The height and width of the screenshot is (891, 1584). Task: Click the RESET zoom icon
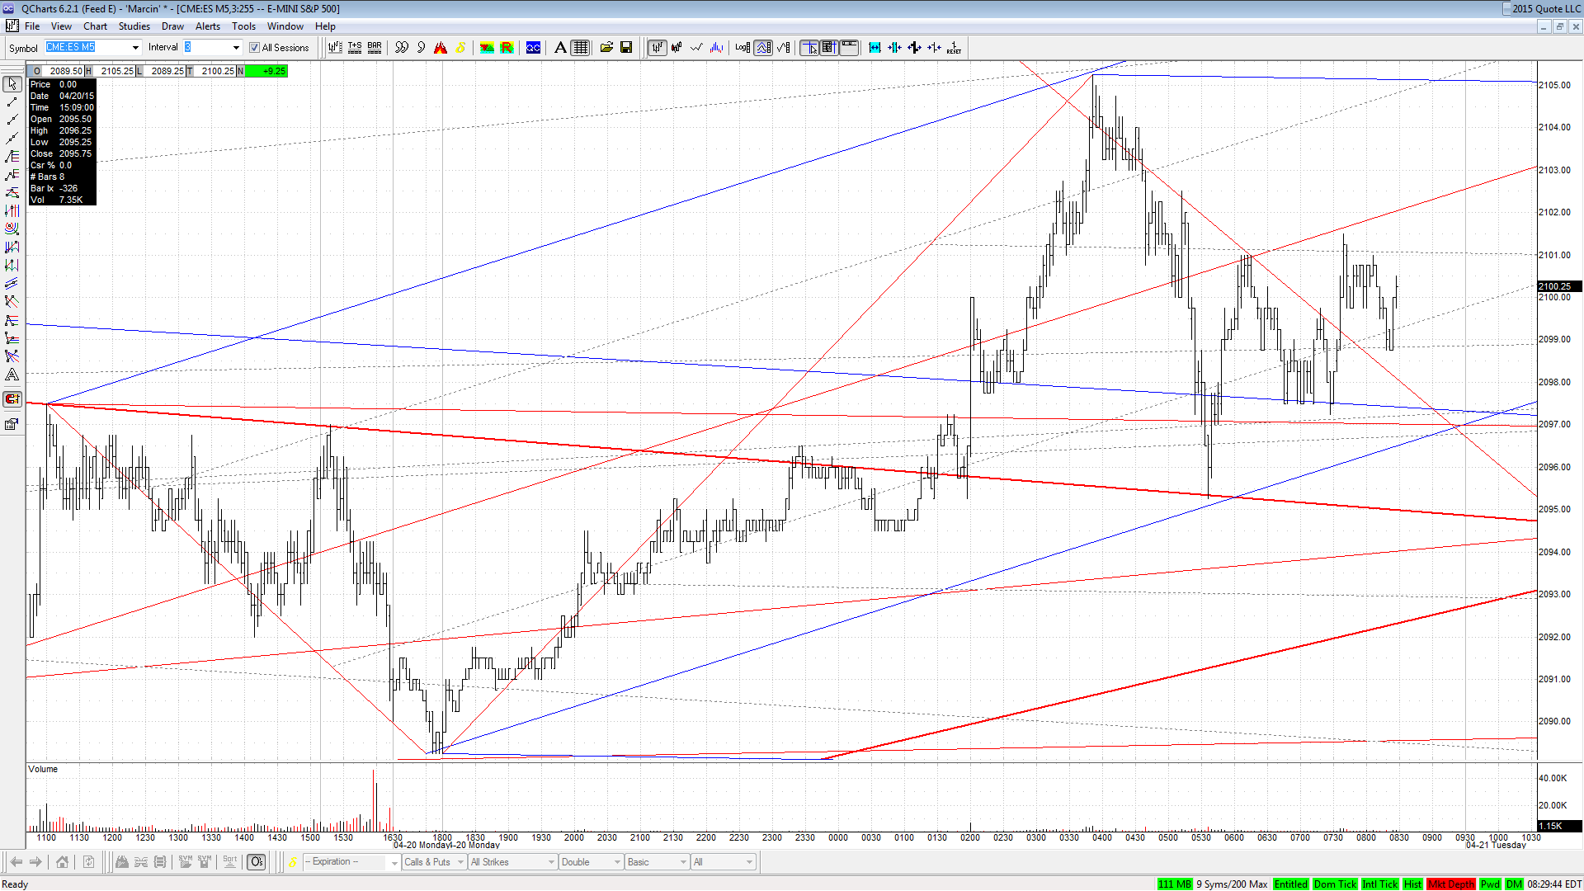(x=954, y=48)
